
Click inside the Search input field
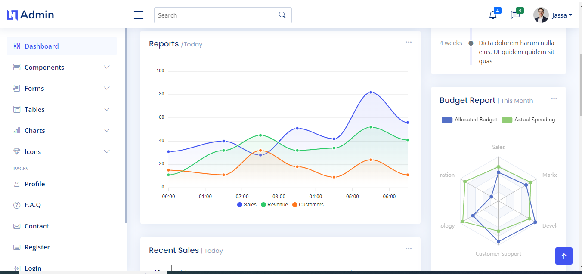click(x=215, y=15)
